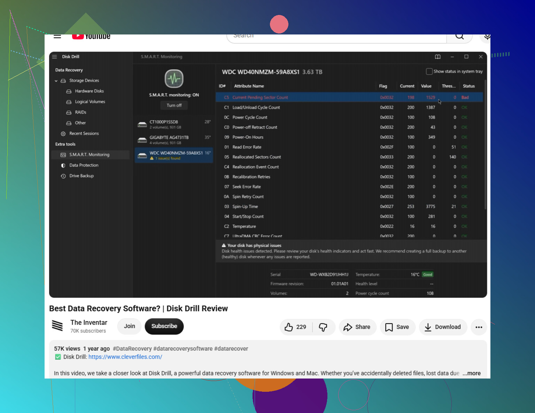Open Data Protection
The width and height of the screenshot is (535, 413).
coord(84,165)
